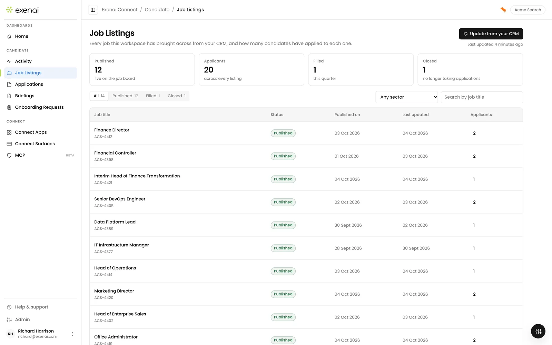Image resolution: width=552 pixels, height=345 pixels.
Task: Click the Applicants column header
Action: point(481,115)
